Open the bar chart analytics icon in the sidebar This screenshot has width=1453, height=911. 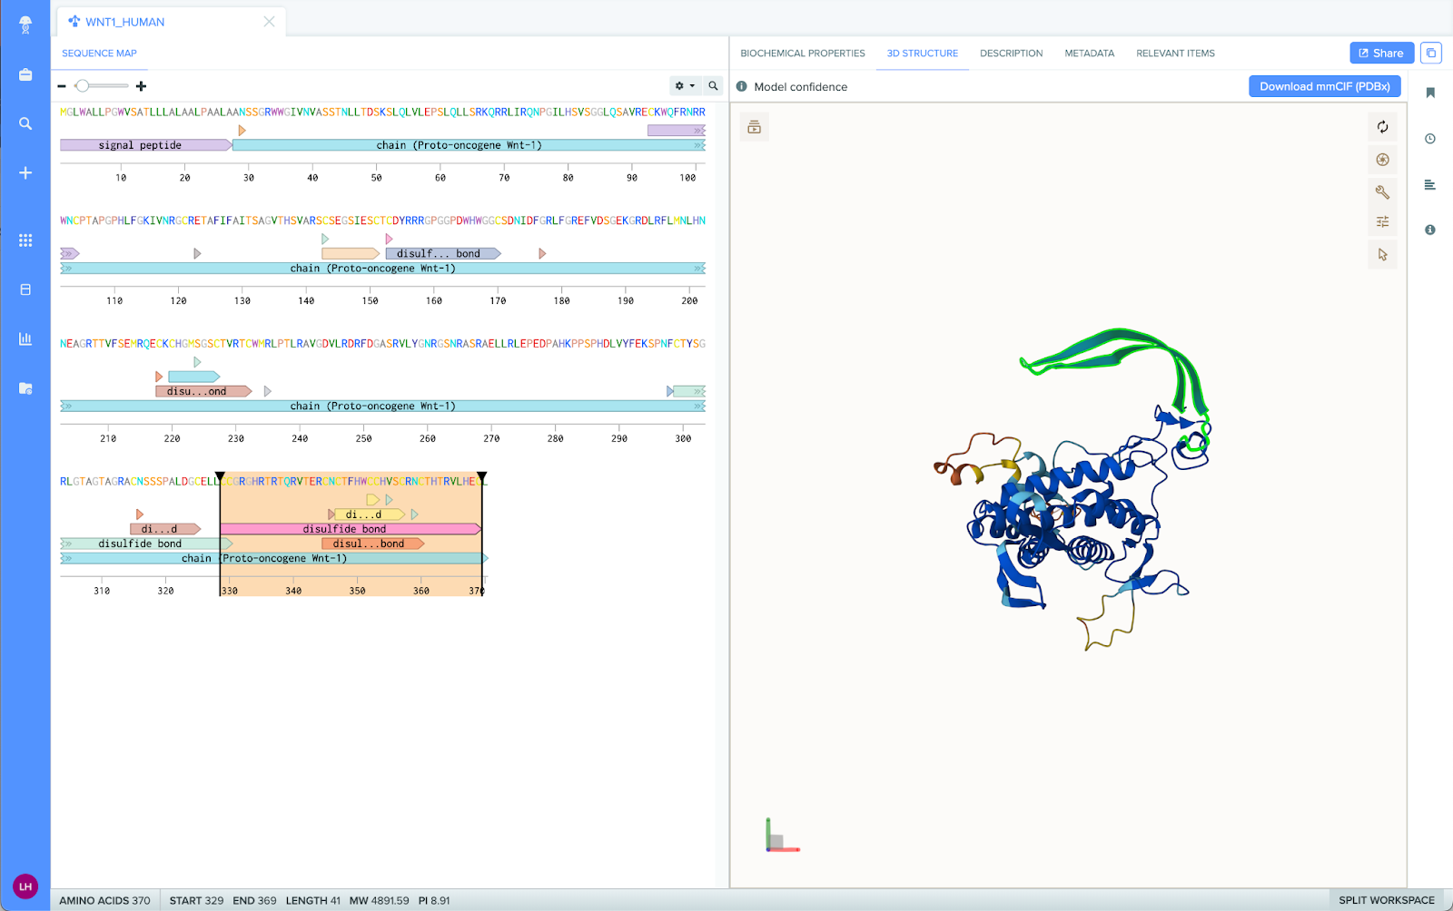coord(25,338)
